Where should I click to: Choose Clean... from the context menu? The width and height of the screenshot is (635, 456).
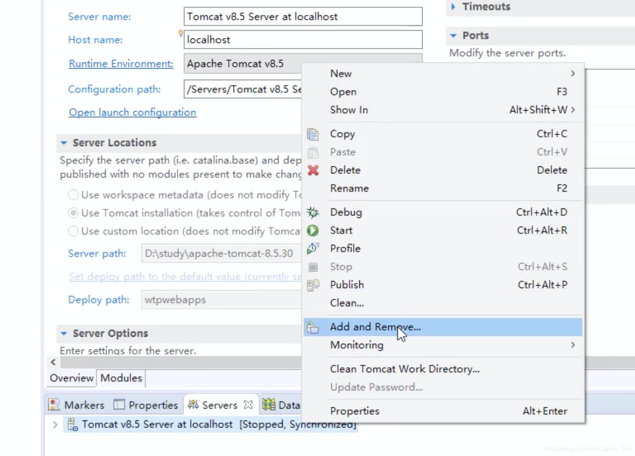click(443, 303)
